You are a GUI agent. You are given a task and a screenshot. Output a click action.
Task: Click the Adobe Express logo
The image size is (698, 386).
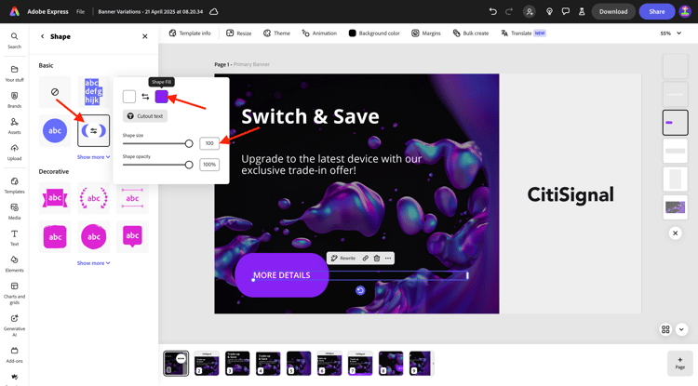15,11
